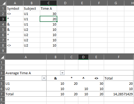Select the cell containing 30
Viewport: 134px width, 104px height.
pos(48,14)
